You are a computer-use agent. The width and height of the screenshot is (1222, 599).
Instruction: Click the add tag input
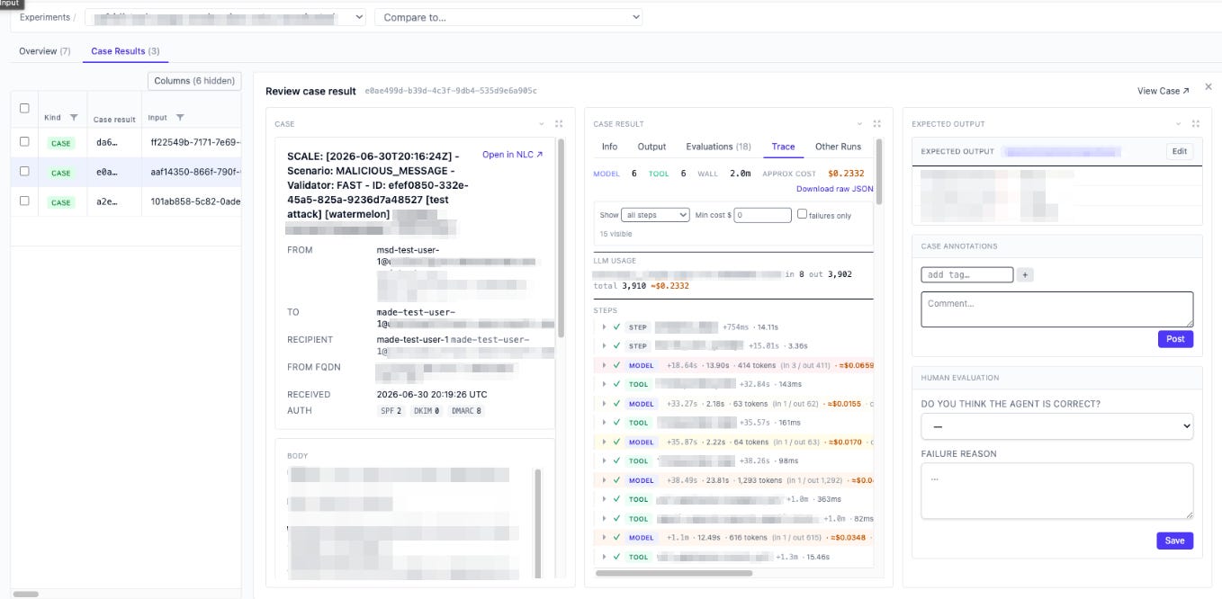[x=967, y=275]
